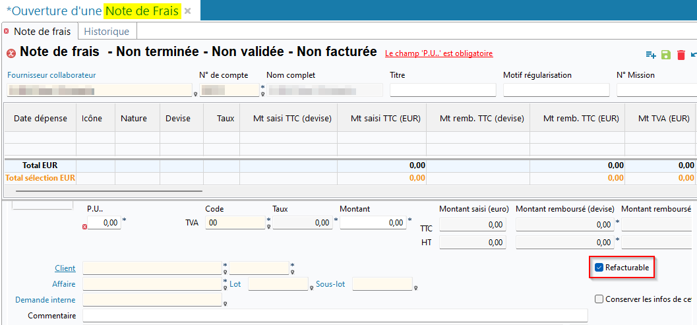Click the red error icon next to Note de frais title
Viewport: 697px width, 325px height.
11,53
